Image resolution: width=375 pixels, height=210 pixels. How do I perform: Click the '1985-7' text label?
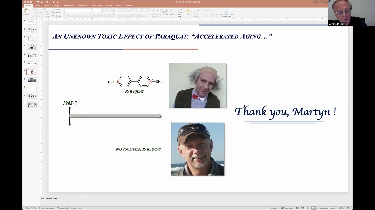(70, 103)
